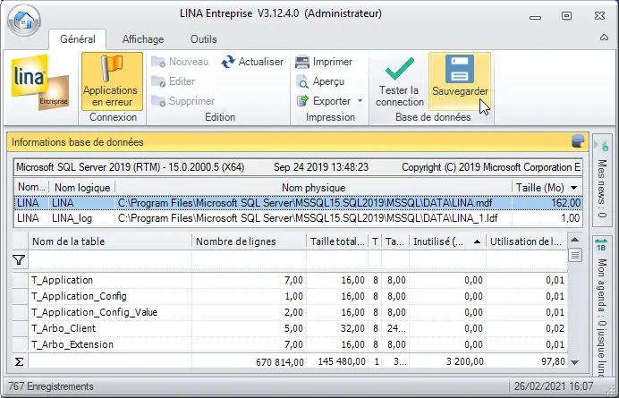619x398 pixels.
Task: Click Imprimer to print
Action: click(324, 62)
